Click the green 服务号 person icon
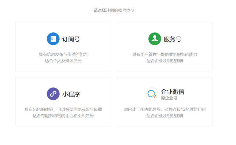The height and width of the screenshot is (145, 236). click(x=155, y=39)
